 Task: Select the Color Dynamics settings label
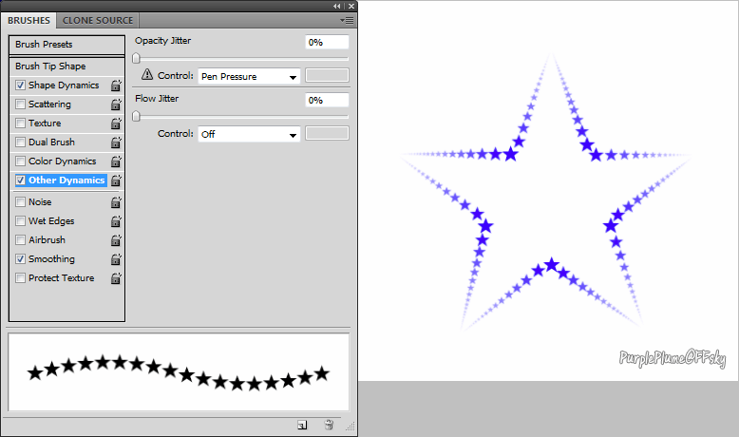pos(62,161)
